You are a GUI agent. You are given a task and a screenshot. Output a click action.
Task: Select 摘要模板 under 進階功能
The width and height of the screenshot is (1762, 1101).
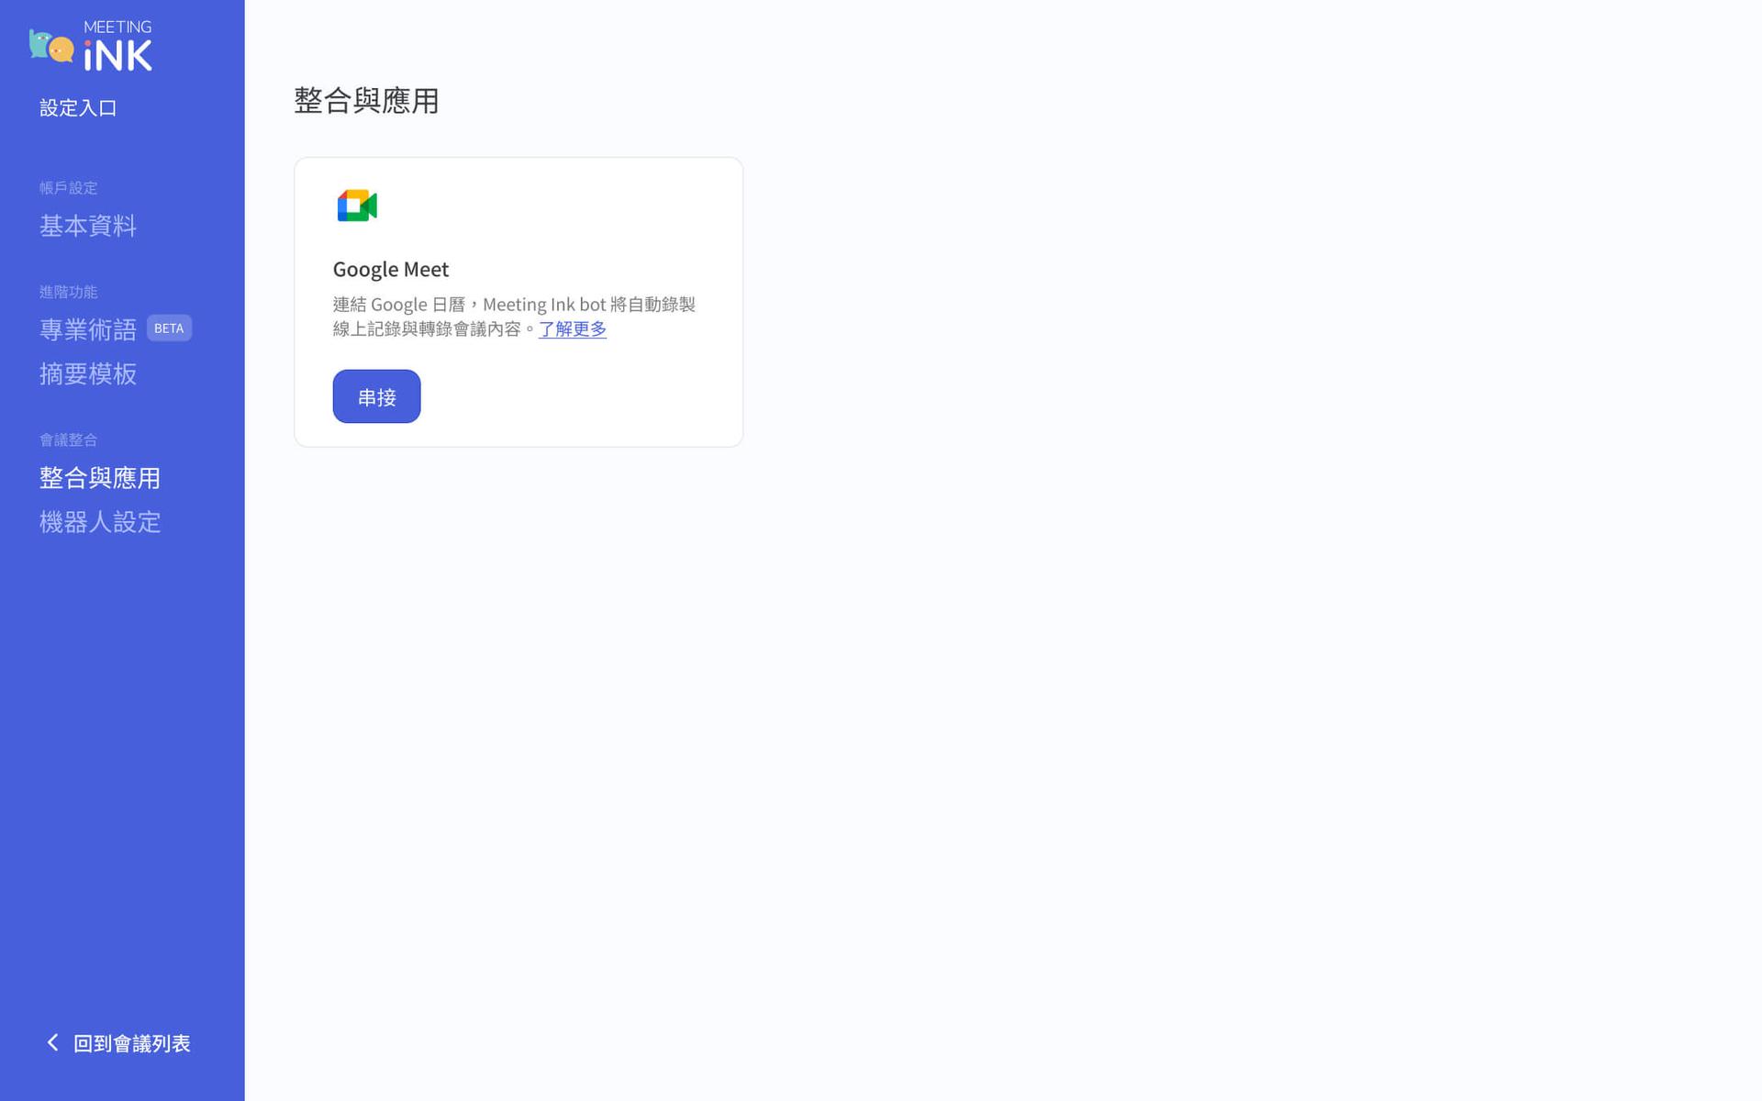click(88, 374)
